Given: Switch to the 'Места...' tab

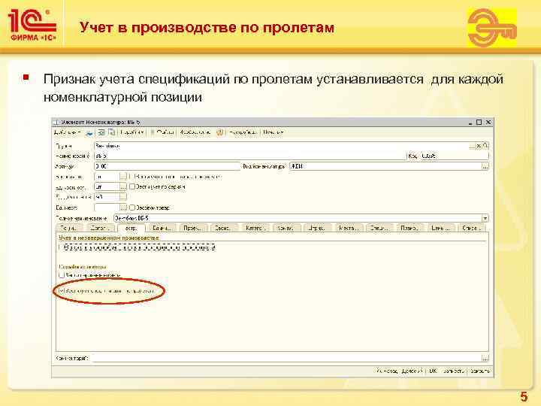Looking at the screenshot, I should click(x=348, y=229).
